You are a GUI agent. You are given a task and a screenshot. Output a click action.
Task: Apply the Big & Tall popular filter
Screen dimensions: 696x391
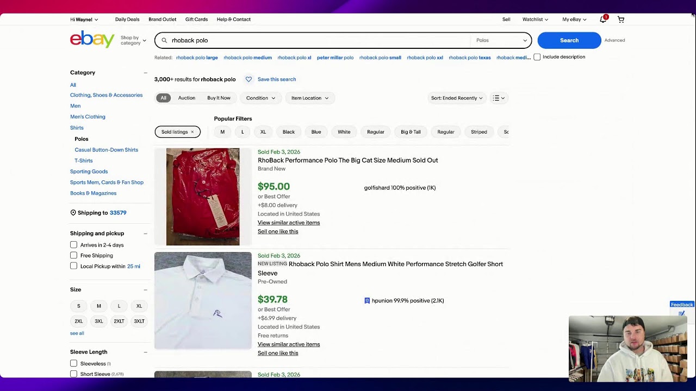tap(411, 132)
